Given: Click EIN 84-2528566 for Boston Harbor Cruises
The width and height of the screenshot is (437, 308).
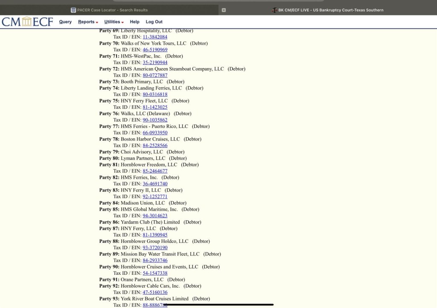Looking at the screenshot, I should coord(155,146).
